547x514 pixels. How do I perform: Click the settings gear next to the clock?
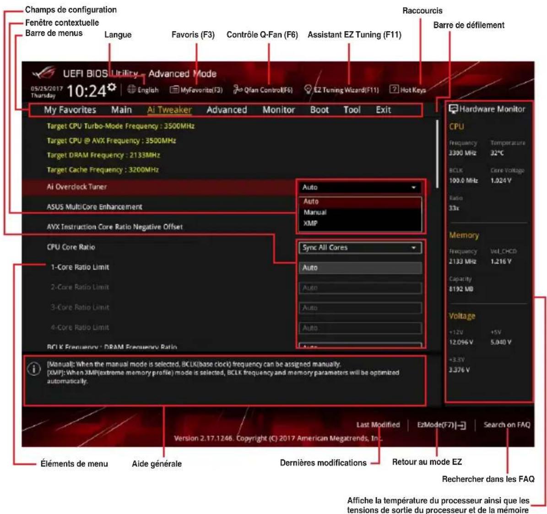tap(112, 87)
